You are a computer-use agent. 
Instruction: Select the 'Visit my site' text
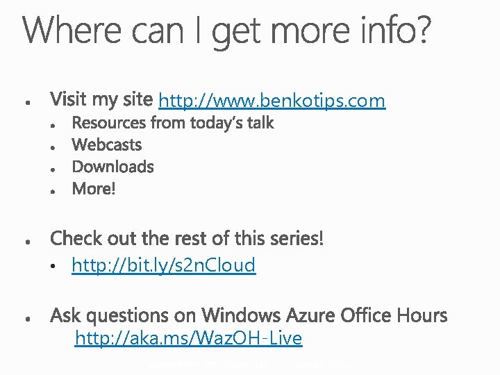pos(101,99)
